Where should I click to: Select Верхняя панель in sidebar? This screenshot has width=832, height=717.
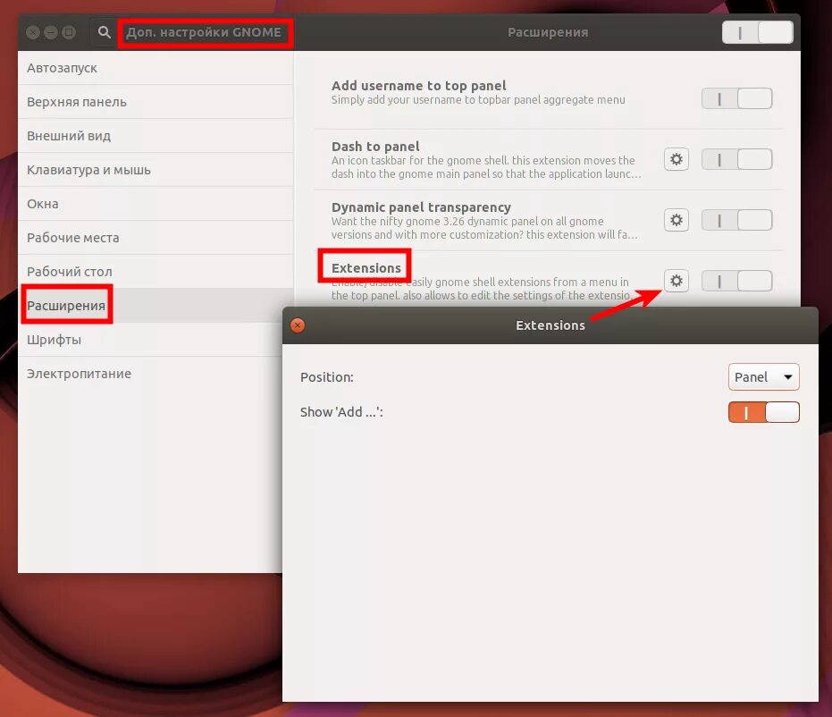coord(155,102)
